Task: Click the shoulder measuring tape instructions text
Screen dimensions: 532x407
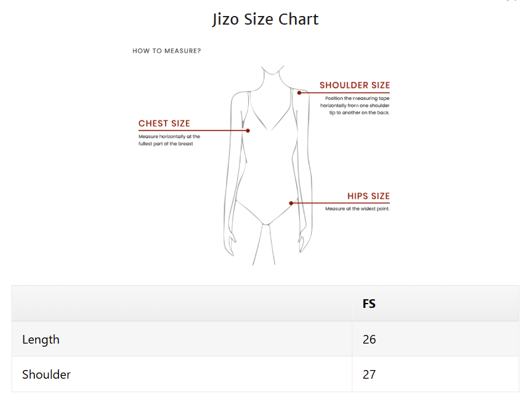Action: [355, 105]
